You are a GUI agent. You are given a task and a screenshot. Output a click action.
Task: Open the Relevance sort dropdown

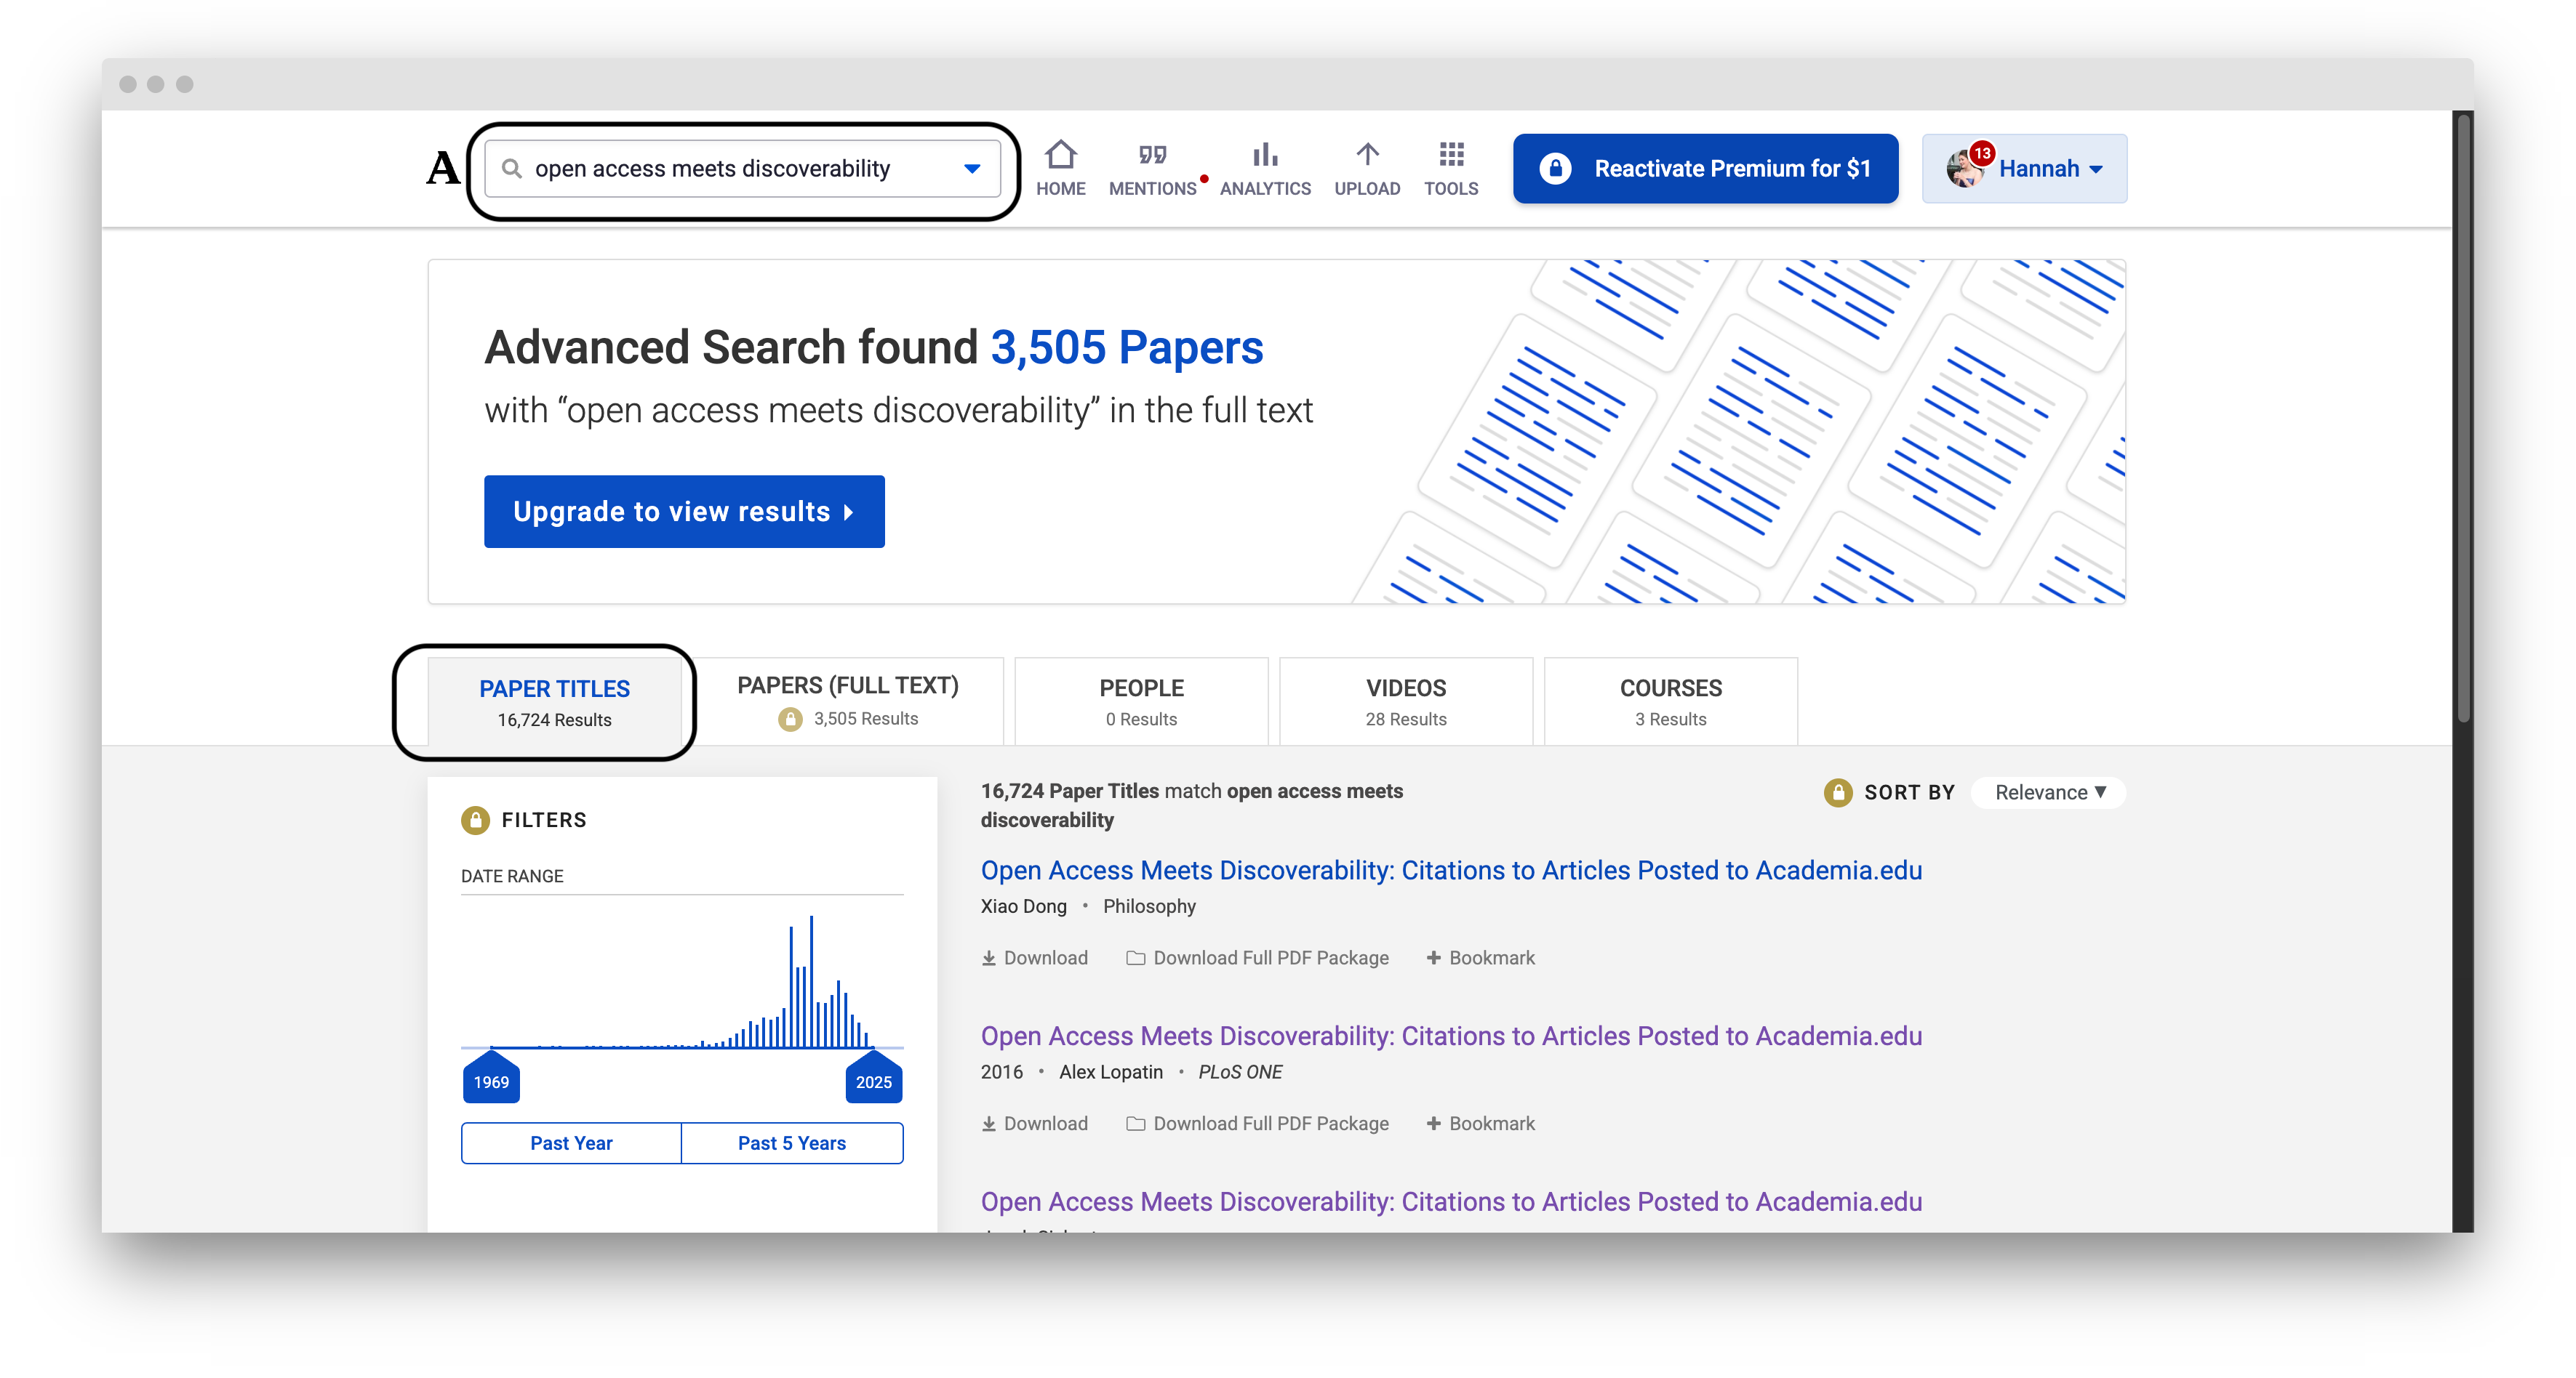tap(2049, 792)
